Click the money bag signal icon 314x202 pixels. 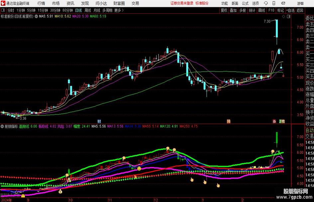click(60, 191)
